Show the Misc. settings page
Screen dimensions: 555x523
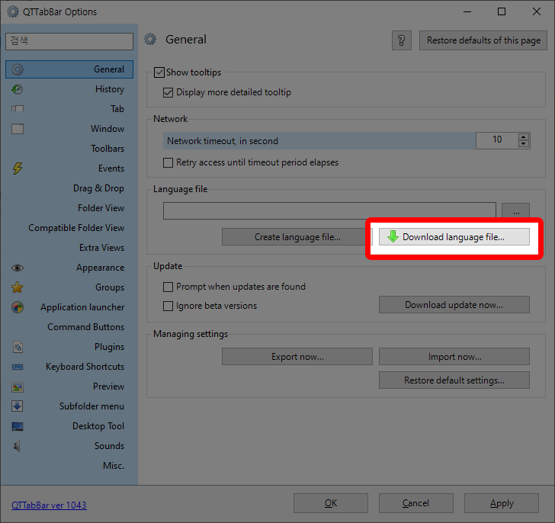pos(69,466)
